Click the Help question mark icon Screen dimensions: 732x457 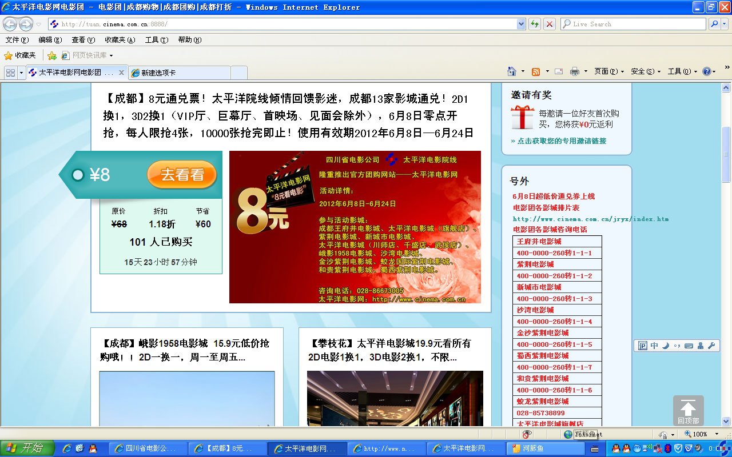(707, 71)
